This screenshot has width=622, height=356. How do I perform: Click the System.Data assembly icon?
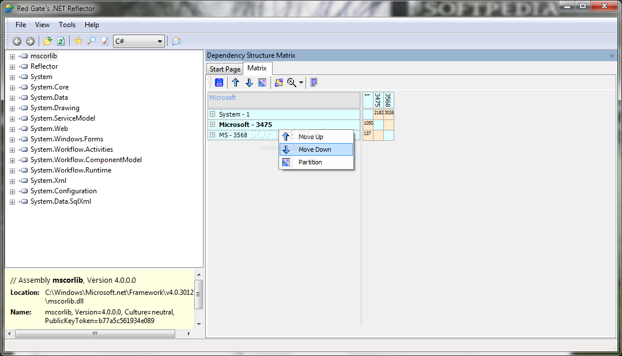24,98
